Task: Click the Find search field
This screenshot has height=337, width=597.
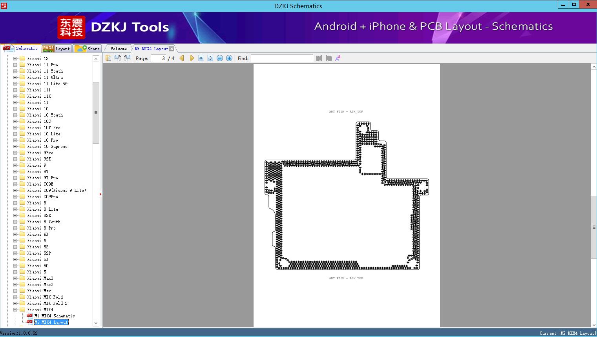Action: coord(282,58)
